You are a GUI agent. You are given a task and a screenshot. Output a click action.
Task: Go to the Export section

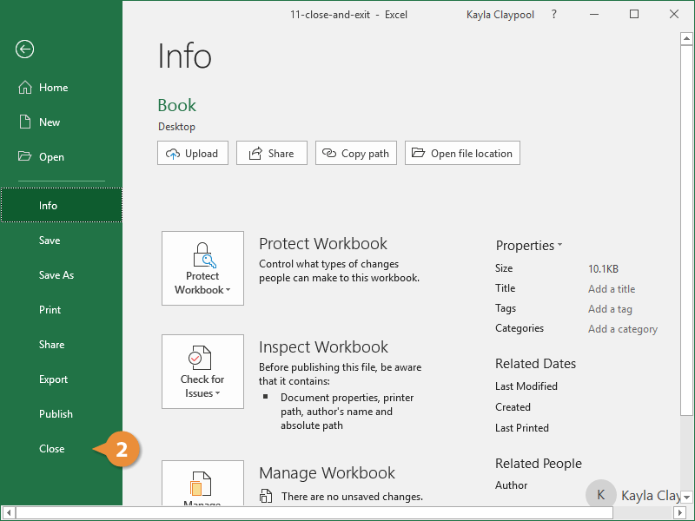click(52, 379)
